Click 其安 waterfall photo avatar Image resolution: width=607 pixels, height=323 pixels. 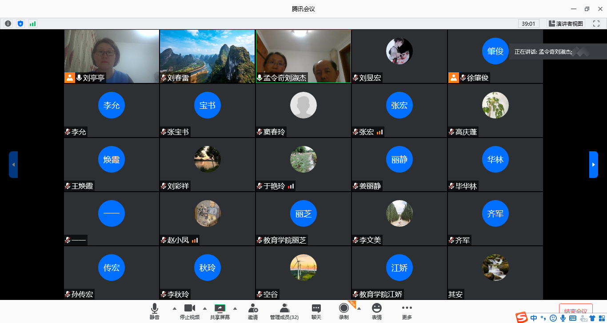pos(495,268)
